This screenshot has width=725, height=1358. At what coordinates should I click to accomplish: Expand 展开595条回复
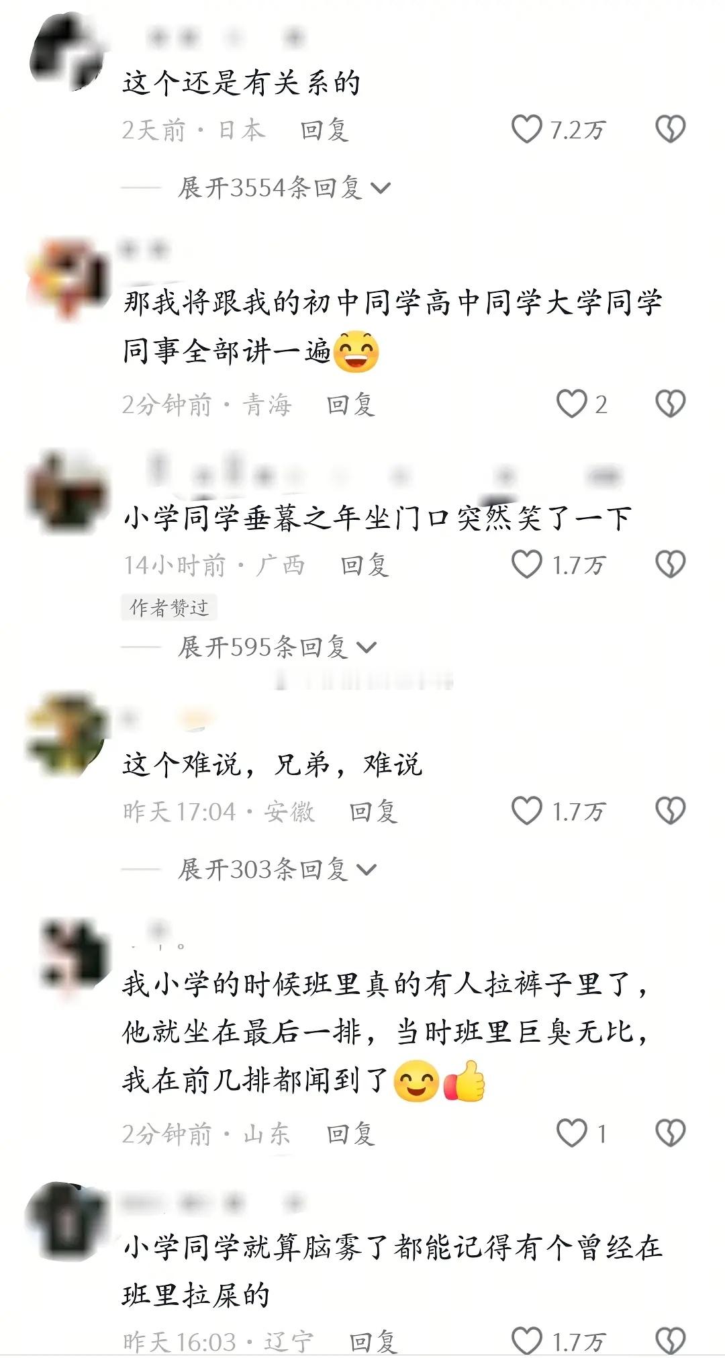(277, 647)
